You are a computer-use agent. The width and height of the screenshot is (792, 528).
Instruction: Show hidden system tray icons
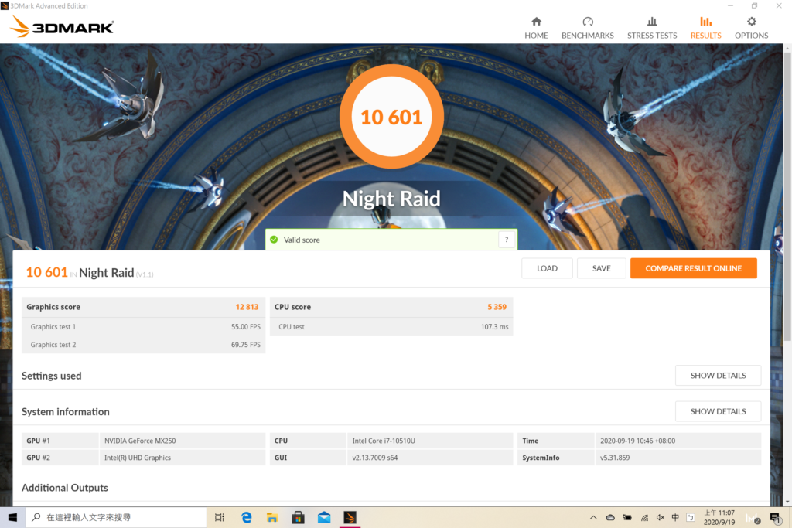tap(593, 517)
